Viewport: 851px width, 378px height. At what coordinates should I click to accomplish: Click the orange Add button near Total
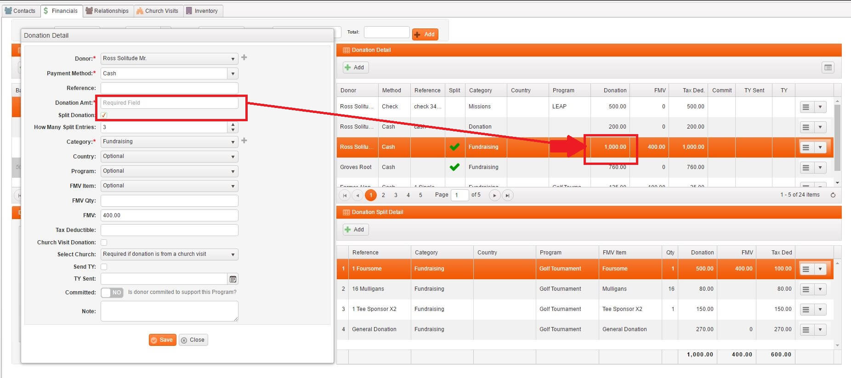425,34
